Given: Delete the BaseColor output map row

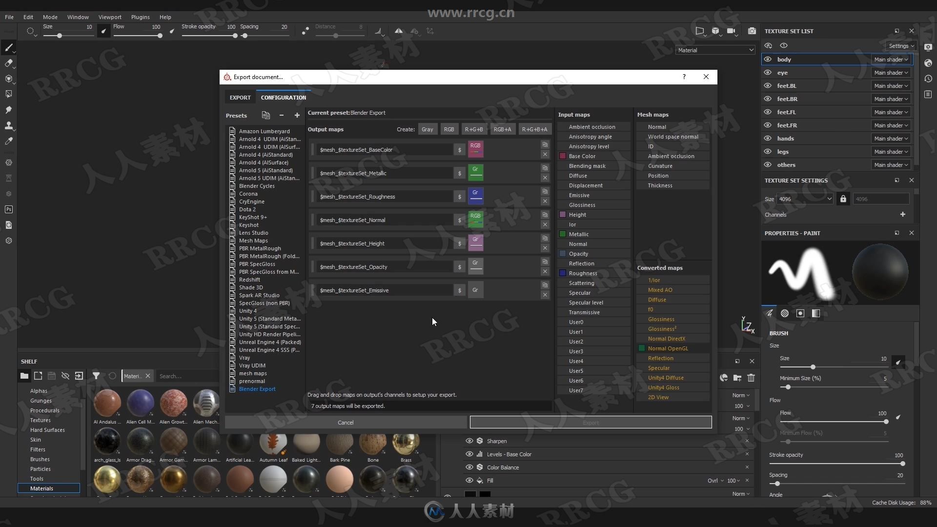Looking at the screenshot, I should 545,154.
